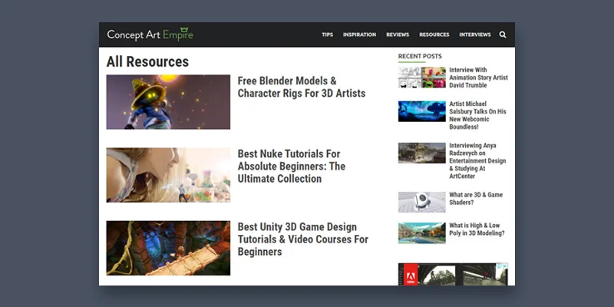Image resolution: width=614 pixels, height=307 pixels.
Task: Click the Unity 3D tutorials article thumbnail
Action: point(168,248)
